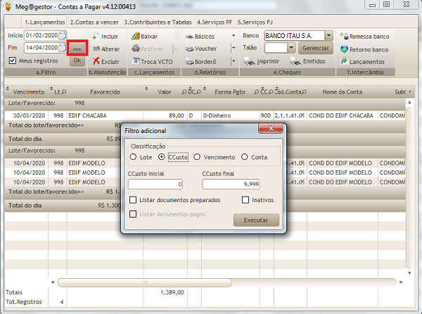Click the Gerenciar button
This screenshot has width=422, height=314.
pyautogui.click(x=314, y=48)
